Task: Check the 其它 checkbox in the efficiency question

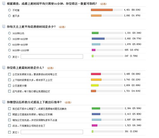Action: [10, 132]
